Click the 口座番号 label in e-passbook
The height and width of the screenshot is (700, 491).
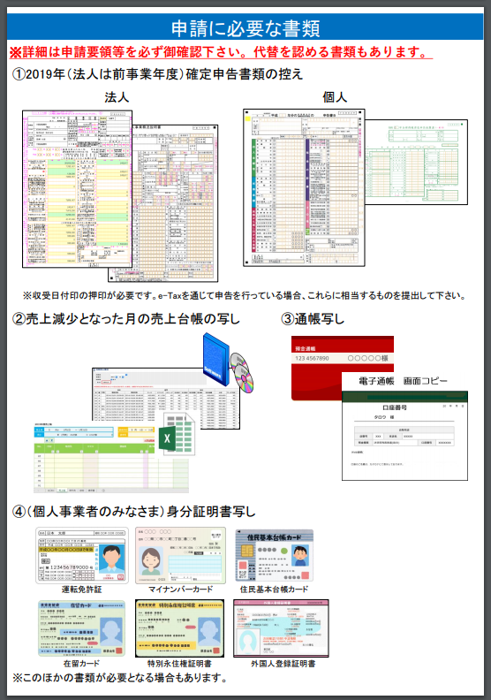point(395,407)
